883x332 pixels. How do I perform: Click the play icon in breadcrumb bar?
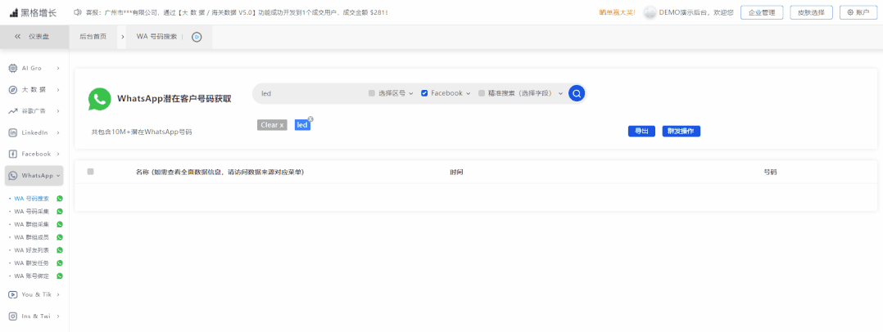pos(197,37)
